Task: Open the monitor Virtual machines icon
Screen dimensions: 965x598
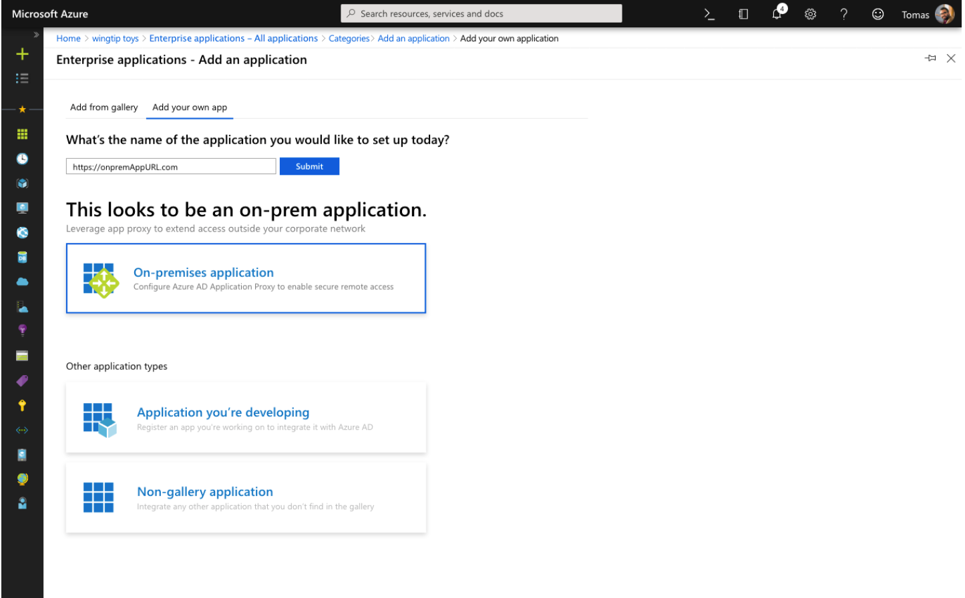Action: [x=22, y=208]
